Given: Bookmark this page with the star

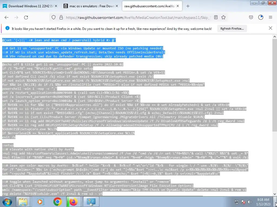Looking at the screenshot, I should coord(223,17).
